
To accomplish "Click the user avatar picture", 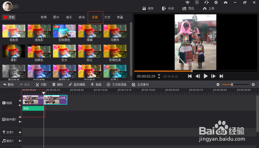I will [7, 6].
